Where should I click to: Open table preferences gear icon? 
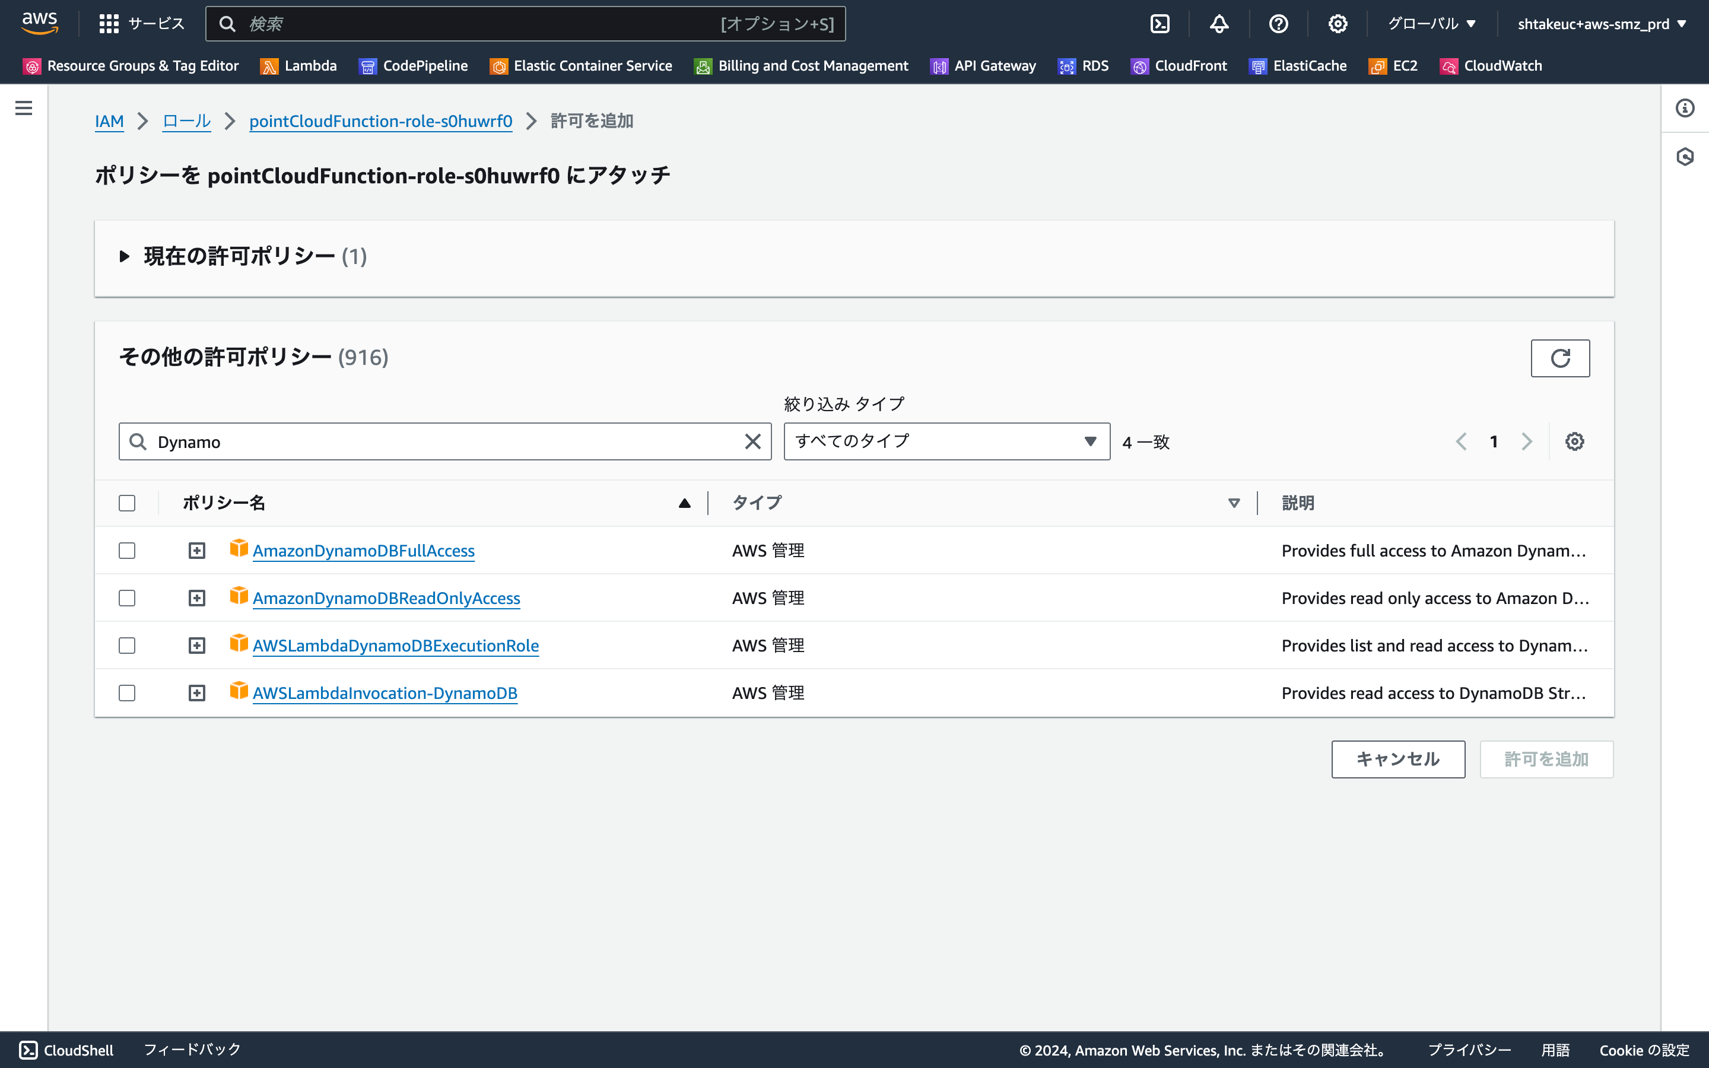pos(1575,441)
